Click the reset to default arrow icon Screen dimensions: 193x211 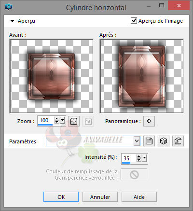click(x=178, y=141)
